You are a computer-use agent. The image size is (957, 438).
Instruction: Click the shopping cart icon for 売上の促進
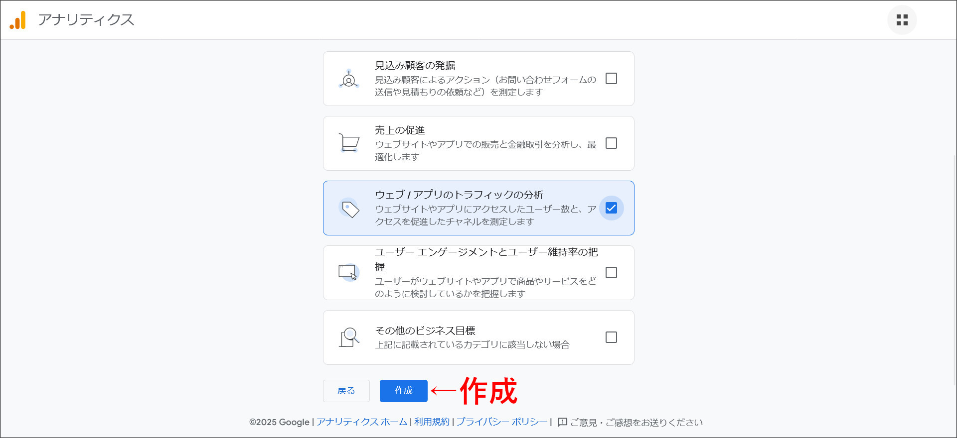[x=349, y=143]
